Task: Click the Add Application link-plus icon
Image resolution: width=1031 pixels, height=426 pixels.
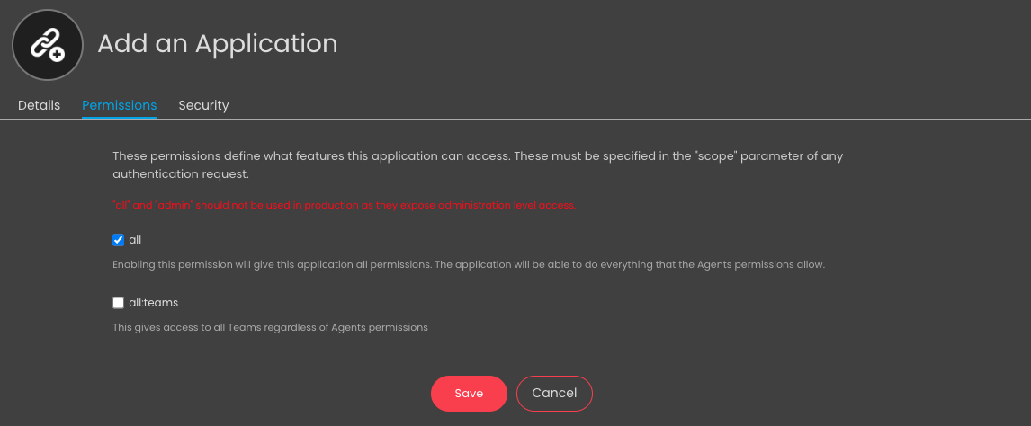Action: (48, 45)
